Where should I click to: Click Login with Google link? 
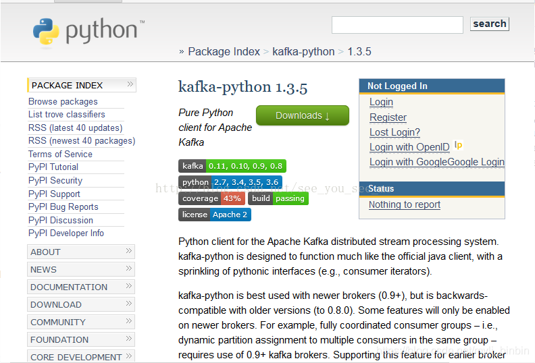coord(437,162)
